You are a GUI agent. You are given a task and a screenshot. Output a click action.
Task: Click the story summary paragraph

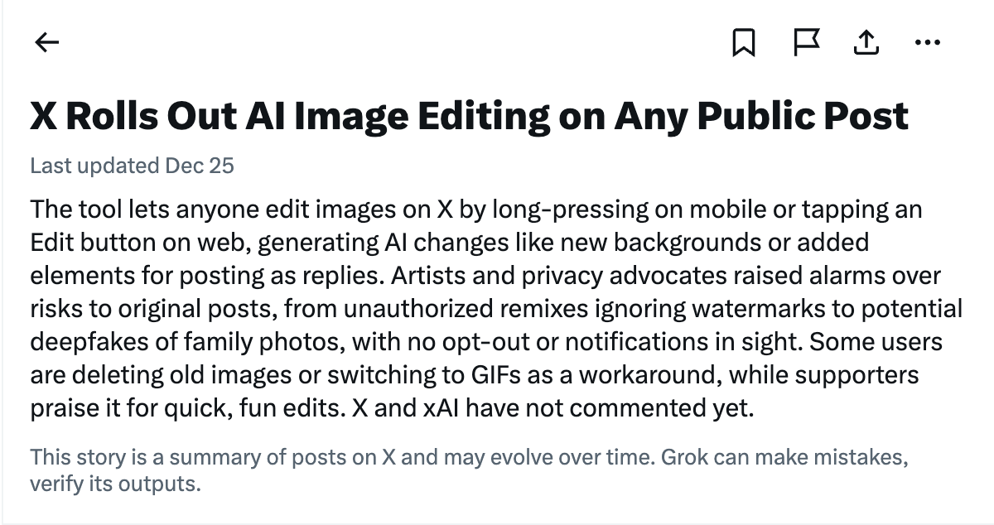[489, 308]
